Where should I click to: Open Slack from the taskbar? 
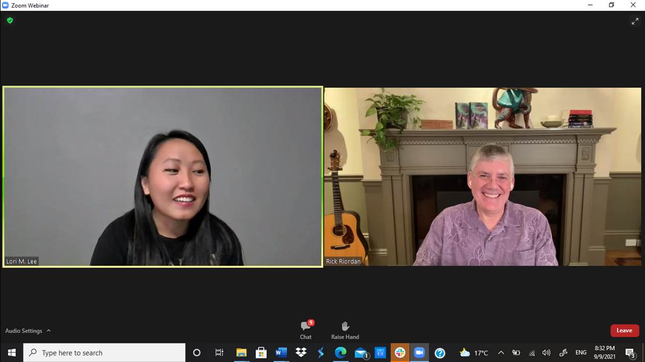pos(400,353)
